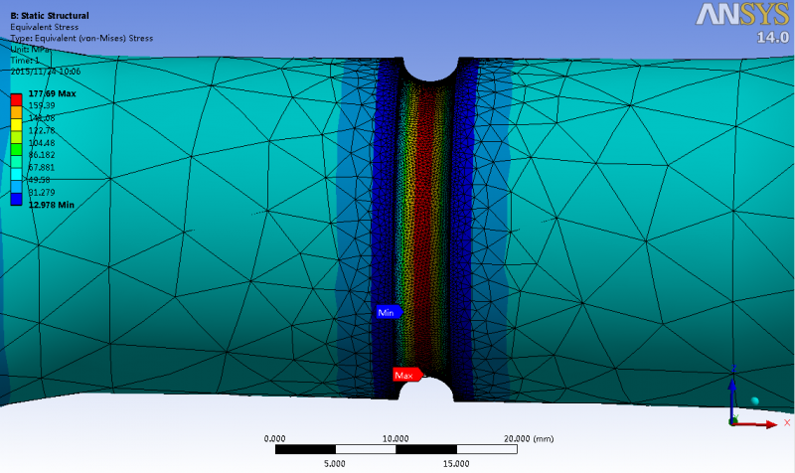Screen dimensions: 795x473
Task: Select the bright green legend color band
Action: (x=16, y=150)
